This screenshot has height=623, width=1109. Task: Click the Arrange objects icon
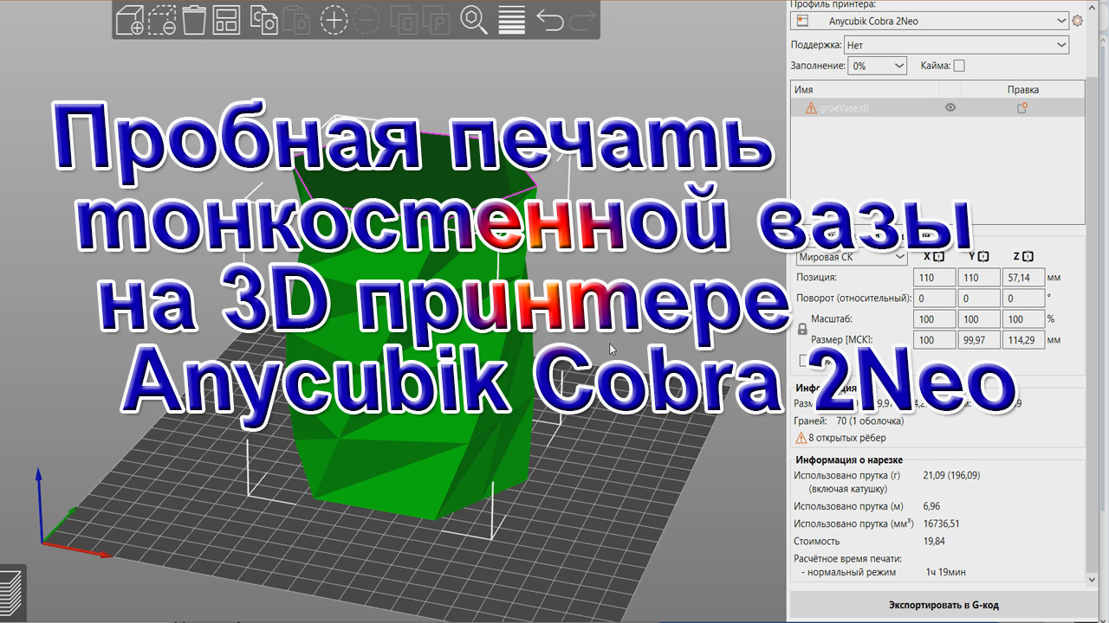[228, 20]
